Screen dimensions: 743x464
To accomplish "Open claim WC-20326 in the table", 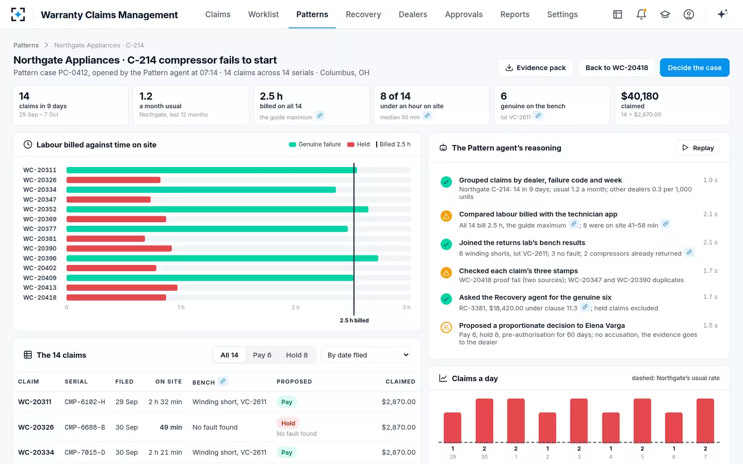I will tap(36, 427).
